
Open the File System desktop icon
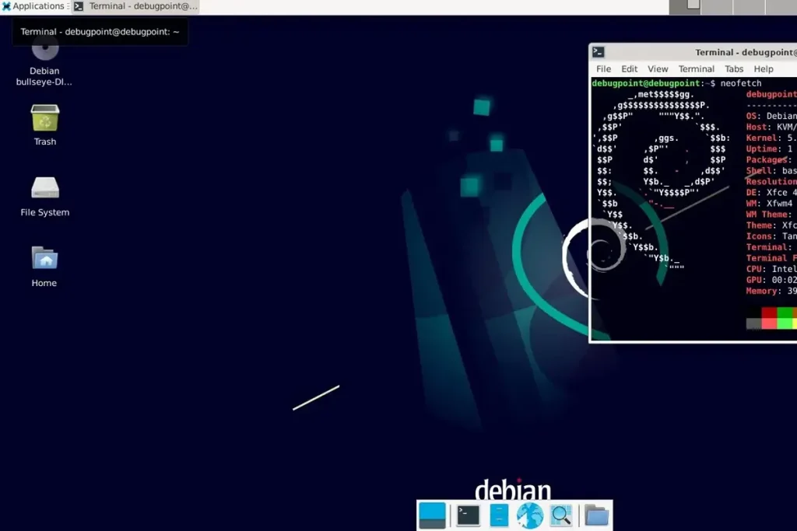pyautogui.click(x=44, y=189)
